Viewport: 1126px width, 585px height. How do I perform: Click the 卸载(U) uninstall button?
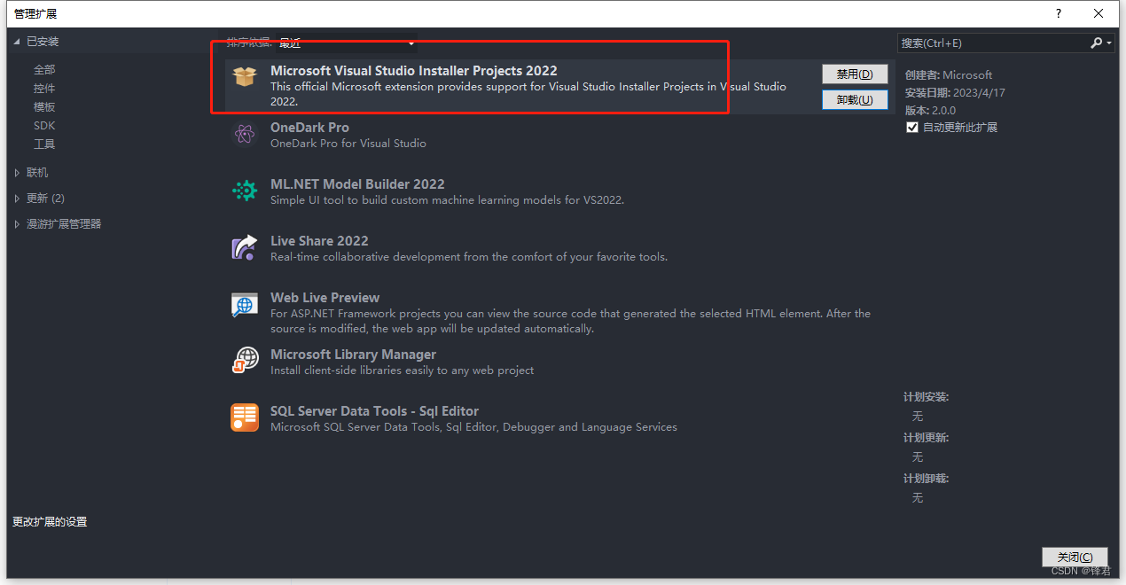[855, 100]
